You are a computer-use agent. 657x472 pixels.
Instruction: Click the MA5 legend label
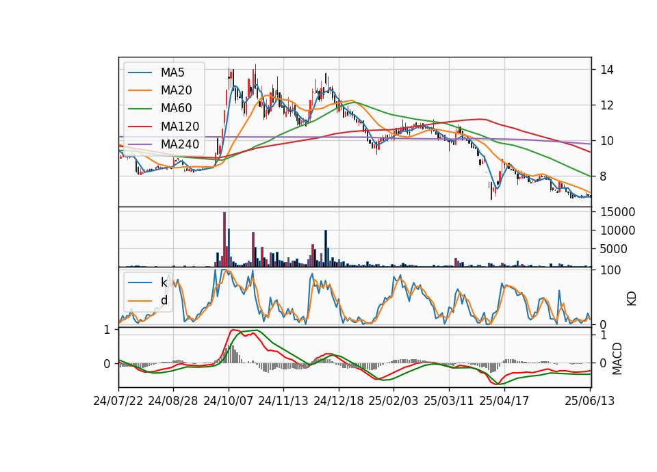coord(172,73)
